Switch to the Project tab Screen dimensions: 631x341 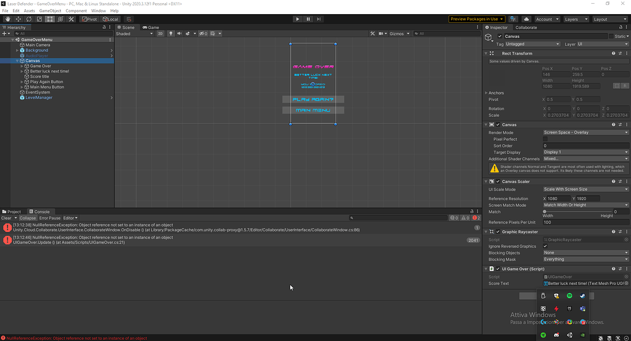(x=12, y=212)
